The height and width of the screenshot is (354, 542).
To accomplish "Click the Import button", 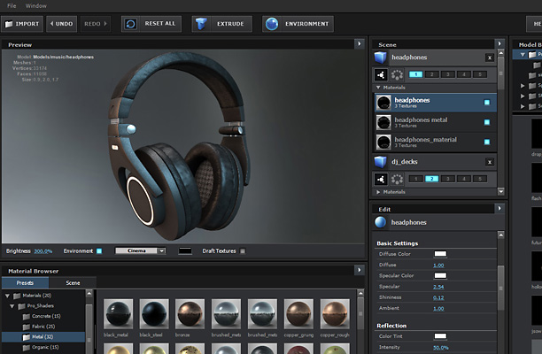I will tap(21, 24).
